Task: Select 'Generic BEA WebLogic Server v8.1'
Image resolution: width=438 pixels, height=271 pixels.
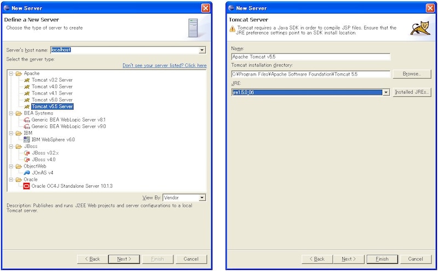Action: coord(68,120)
